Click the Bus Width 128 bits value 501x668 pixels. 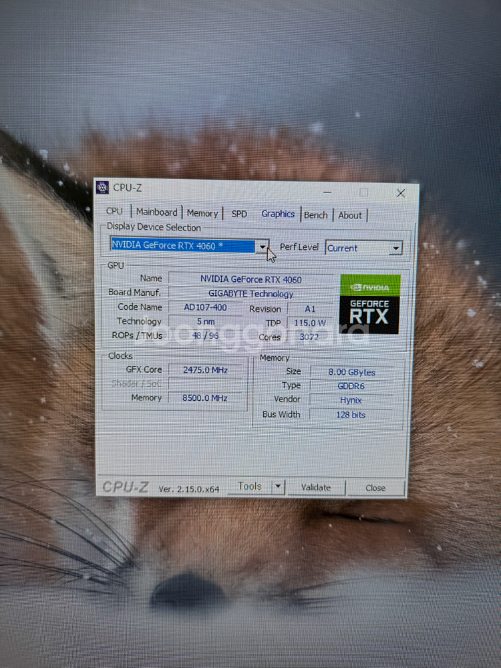tap(351, 415)
